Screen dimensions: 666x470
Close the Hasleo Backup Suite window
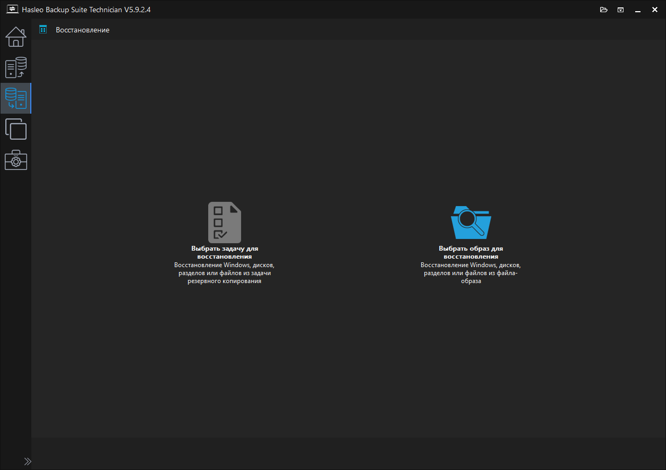655,10
